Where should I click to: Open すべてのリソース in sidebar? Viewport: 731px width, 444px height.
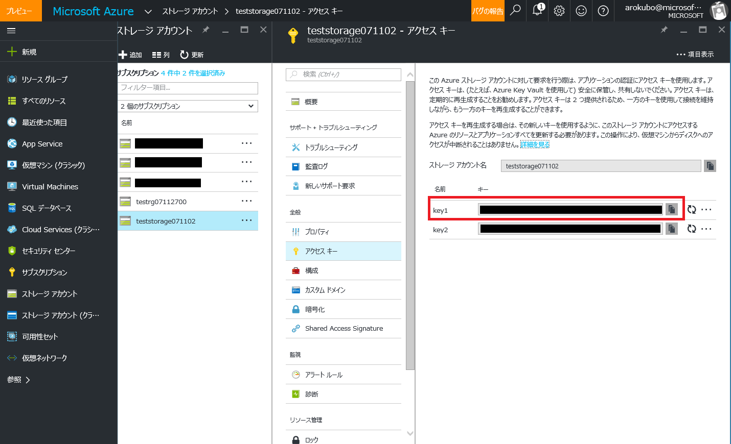(59, 101)
